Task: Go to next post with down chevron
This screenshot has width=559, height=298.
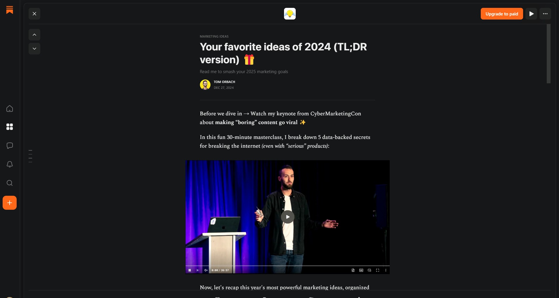Action: tap(34, 49)
